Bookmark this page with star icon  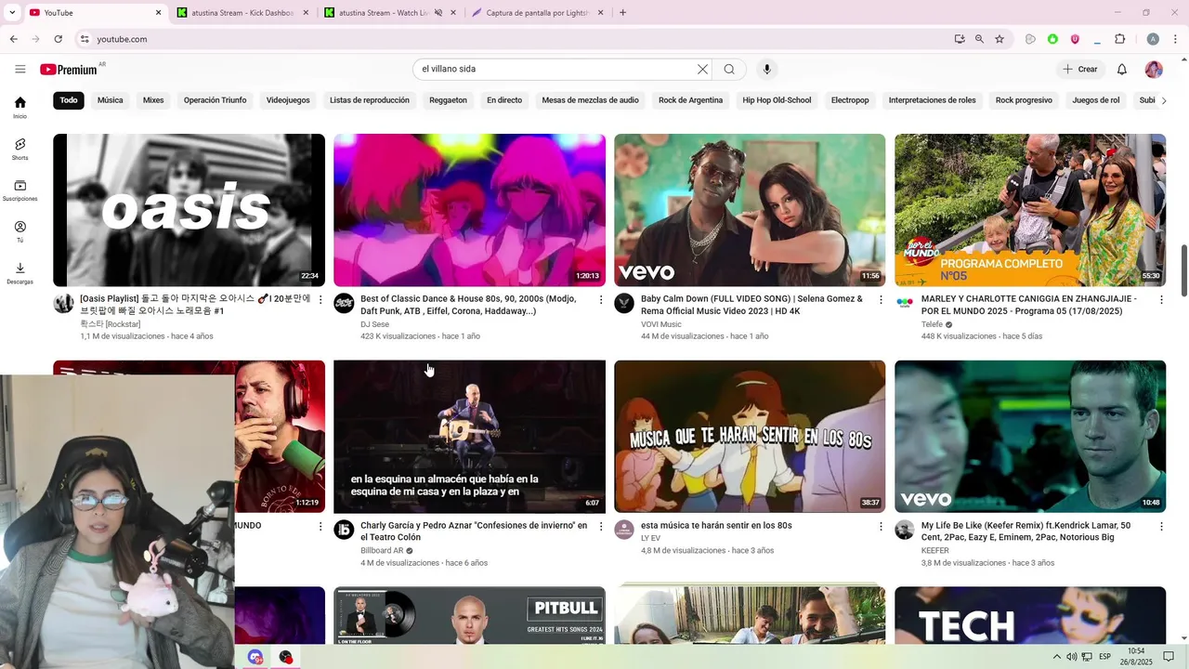tap(1000, 39)
